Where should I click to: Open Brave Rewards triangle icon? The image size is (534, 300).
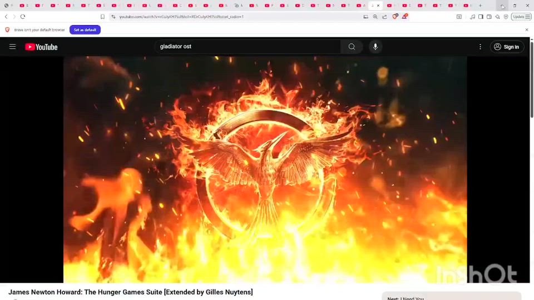pos(404,17)
